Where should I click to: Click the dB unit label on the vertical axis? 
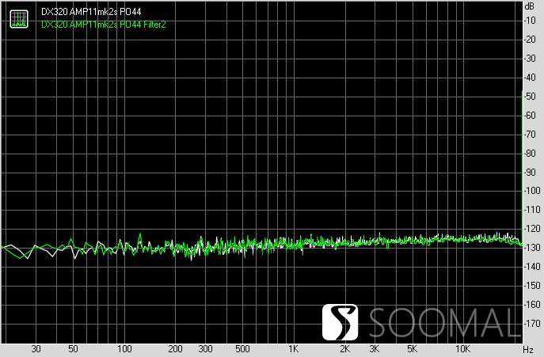[x=529, y=6]
